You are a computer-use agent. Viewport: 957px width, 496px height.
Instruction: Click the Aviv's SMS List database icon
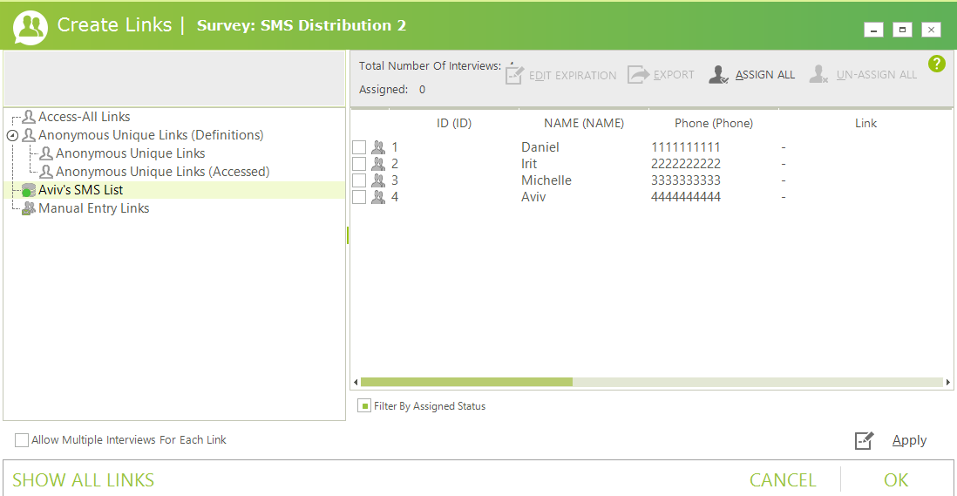[29, 190]
